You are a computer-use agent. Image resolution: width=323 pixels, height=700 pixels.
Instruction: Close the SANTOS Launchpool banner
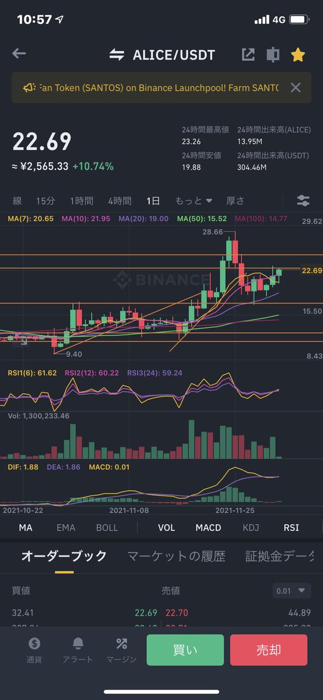tap(296, 87)
